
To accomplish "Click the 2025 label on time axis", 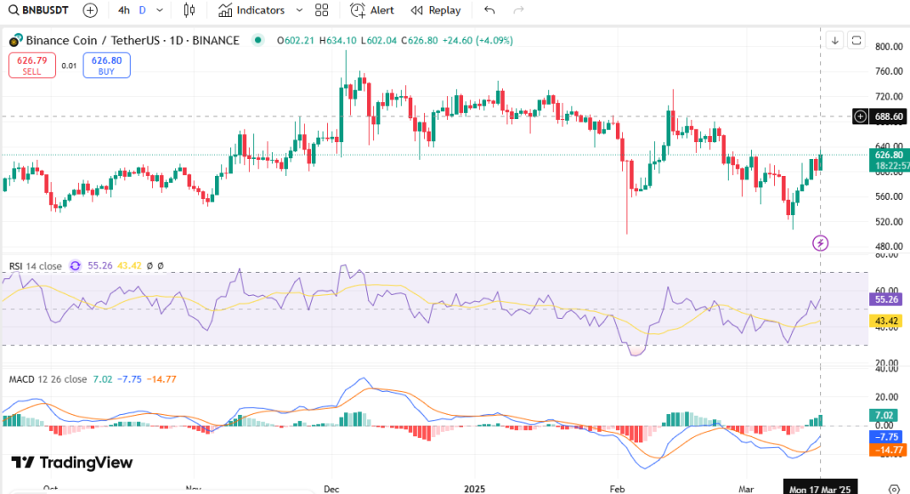I will point(475,489).
